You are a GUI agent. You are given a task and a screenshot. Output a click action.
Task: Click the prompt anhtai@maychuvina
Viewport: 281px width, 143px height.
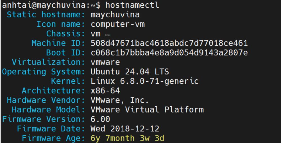point(44,5)
